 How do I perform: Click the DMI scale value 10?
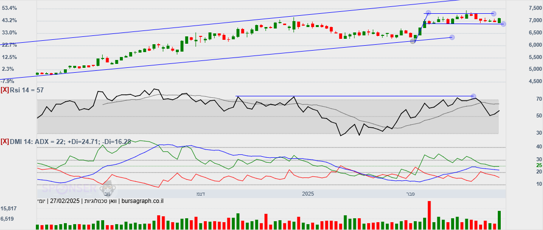tap(539, 184)
